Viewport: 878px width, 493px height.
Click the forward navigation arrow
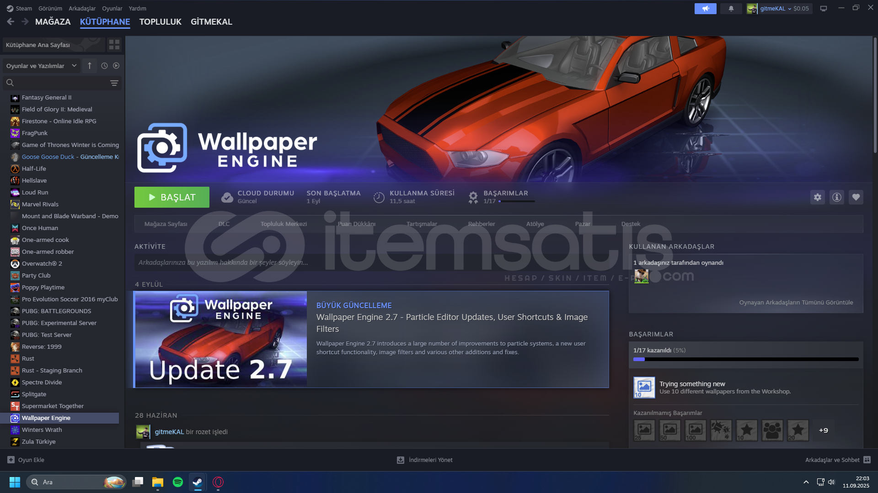(25, 21)
